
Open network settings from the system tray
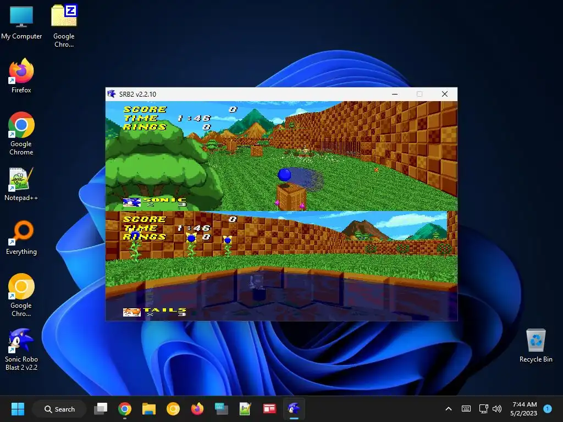click(484, 409)
